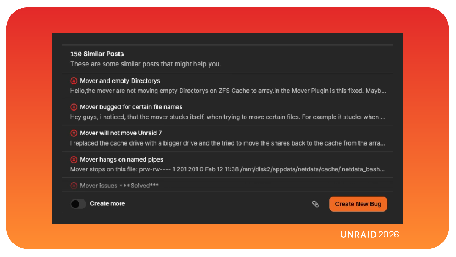The image size is (456, 257).
Task: Click the status icon for Mover bugged post
Action: 74,107
